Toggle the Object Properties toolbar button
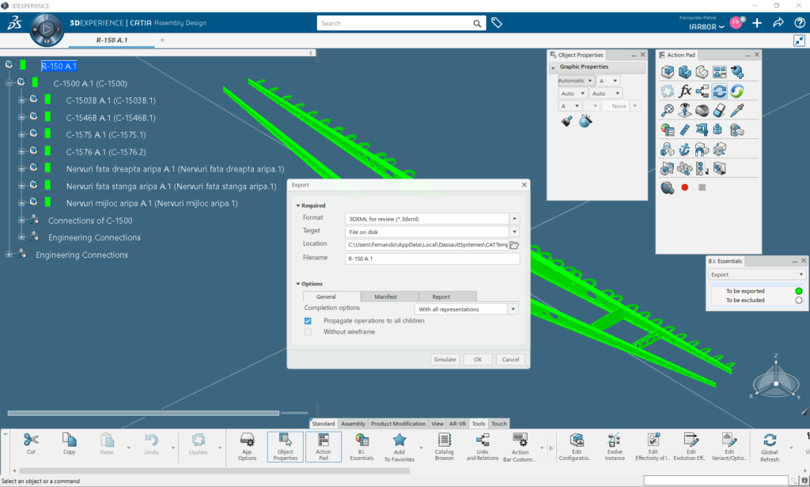This screenshot has width=810, height=487. point(285,447)
